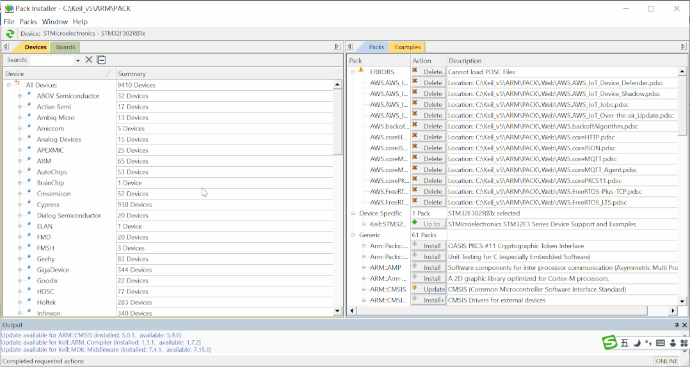Open the Window menu
The width and height of the screenshot is (690, 367).
[55, 22]
